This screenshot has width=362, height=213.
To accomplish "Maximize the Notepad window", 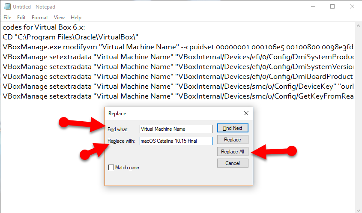I will tap(332, 7).
